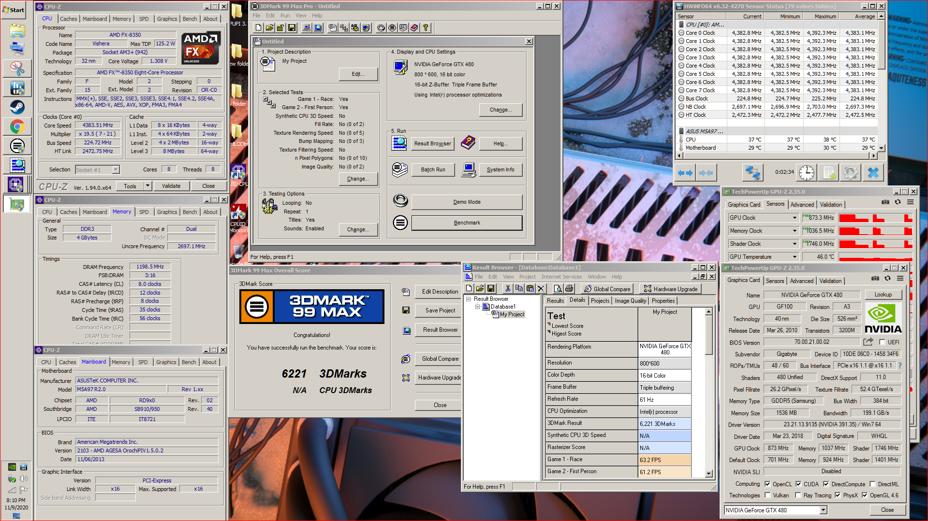Toggle the PhysX checkbox in GPU-Z
The width and height of the screenshot is (928, 521).
838,495
